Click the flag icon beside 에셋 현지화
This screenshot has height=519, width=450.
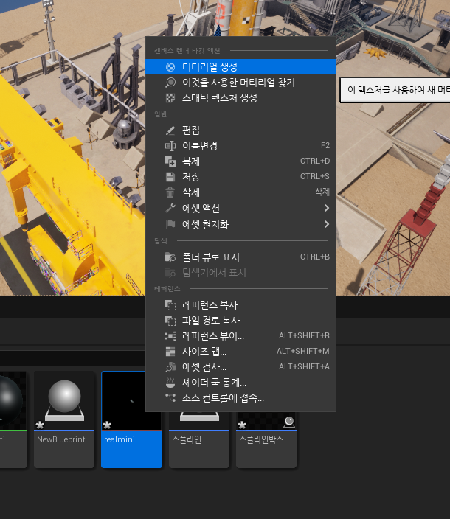[170, 224]
